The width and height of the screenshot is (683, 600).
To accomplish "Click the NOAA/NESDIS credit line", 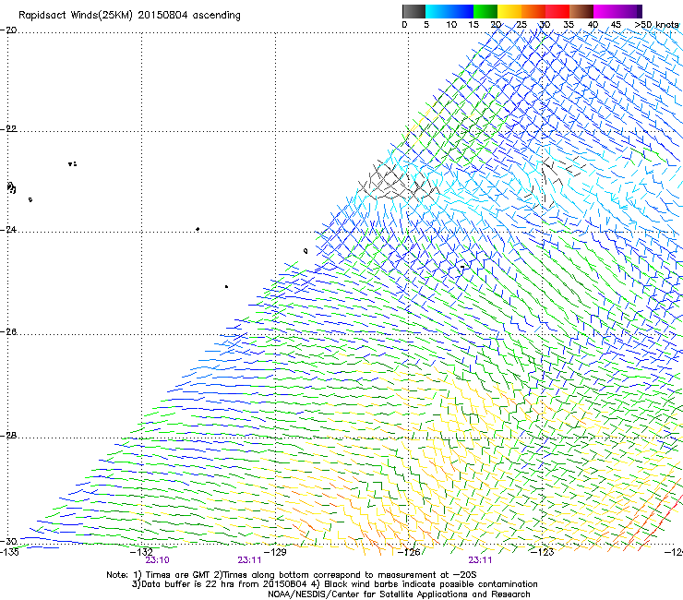I will pos(399,594).
